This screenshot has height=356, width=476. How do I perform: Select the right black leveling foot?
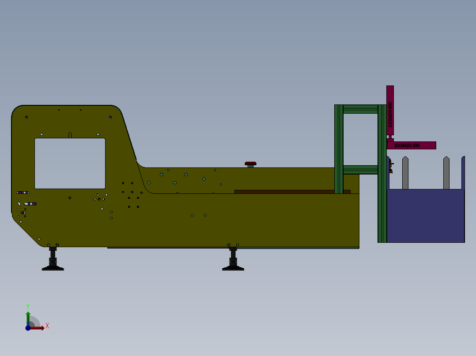click(233, 259)
